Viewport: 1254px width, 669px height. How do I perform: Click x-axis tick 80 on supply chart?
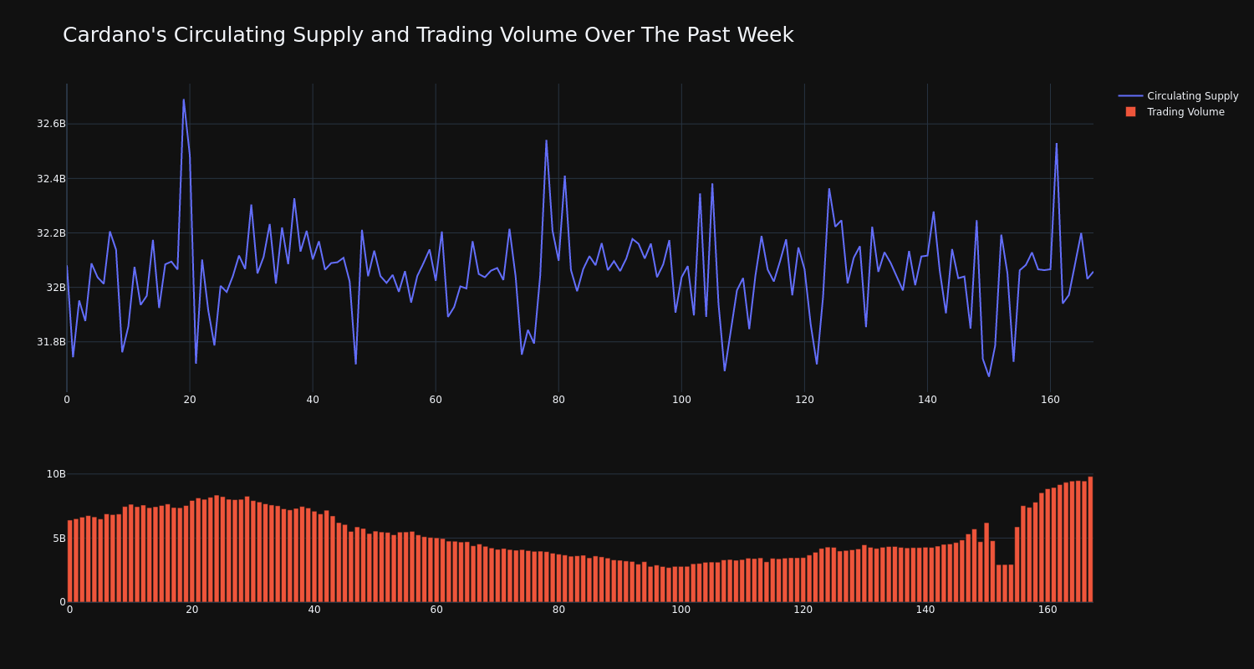point(558,400)
